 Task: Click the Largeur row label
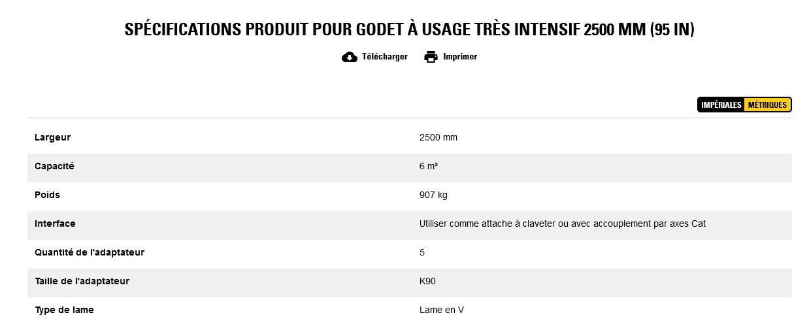coord(53,138)
